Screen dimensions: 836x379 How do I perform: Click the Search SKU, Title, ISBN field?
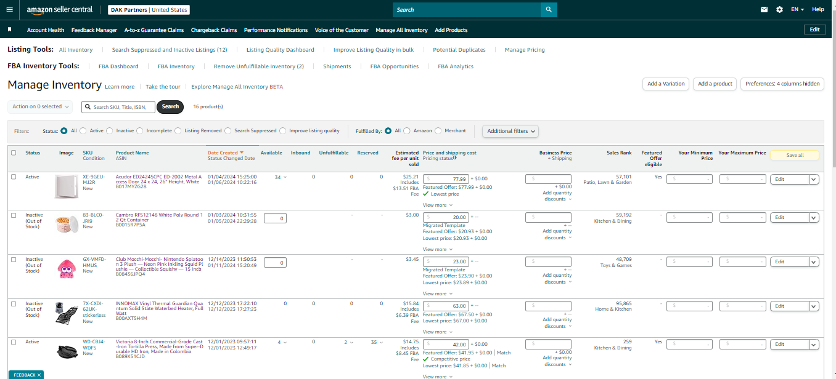tap(118, 107)
